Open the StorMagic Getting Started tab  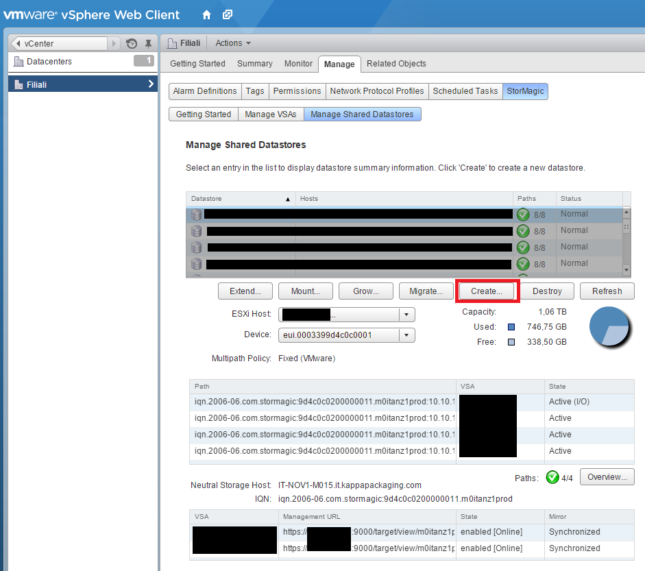204,114
